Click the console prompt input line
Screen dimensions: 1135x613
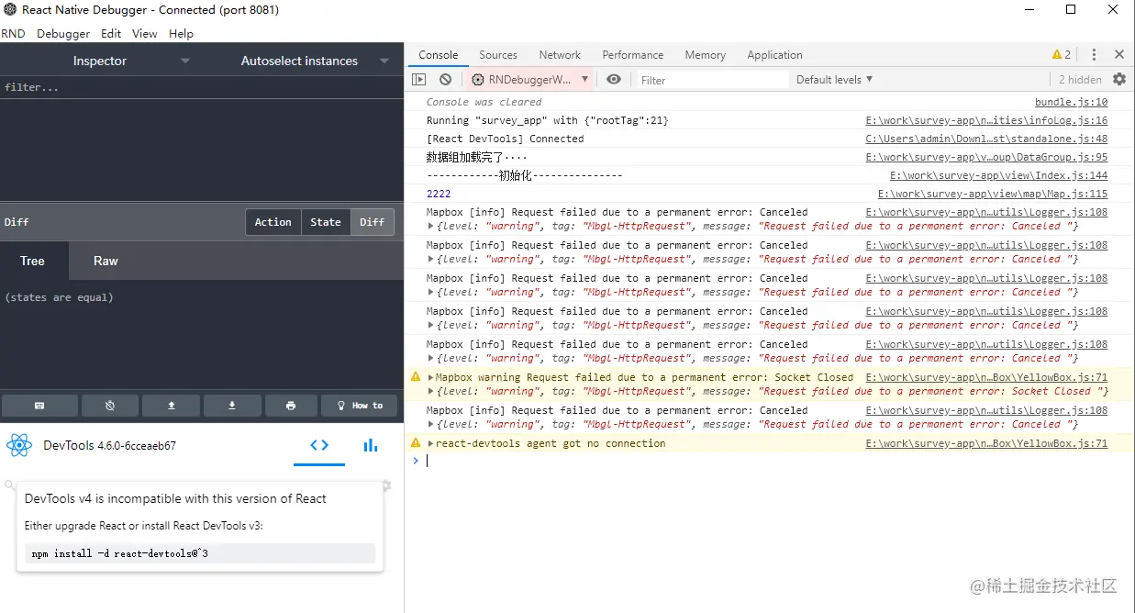771,461
